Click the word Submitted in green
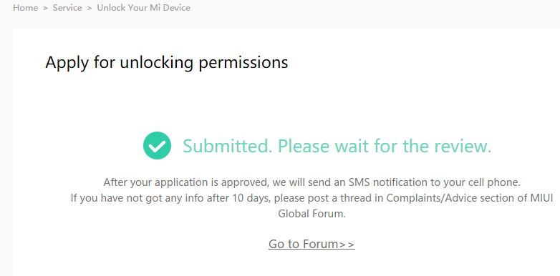The width and height of the screenshot is (560, 276). tap(228, 146)
